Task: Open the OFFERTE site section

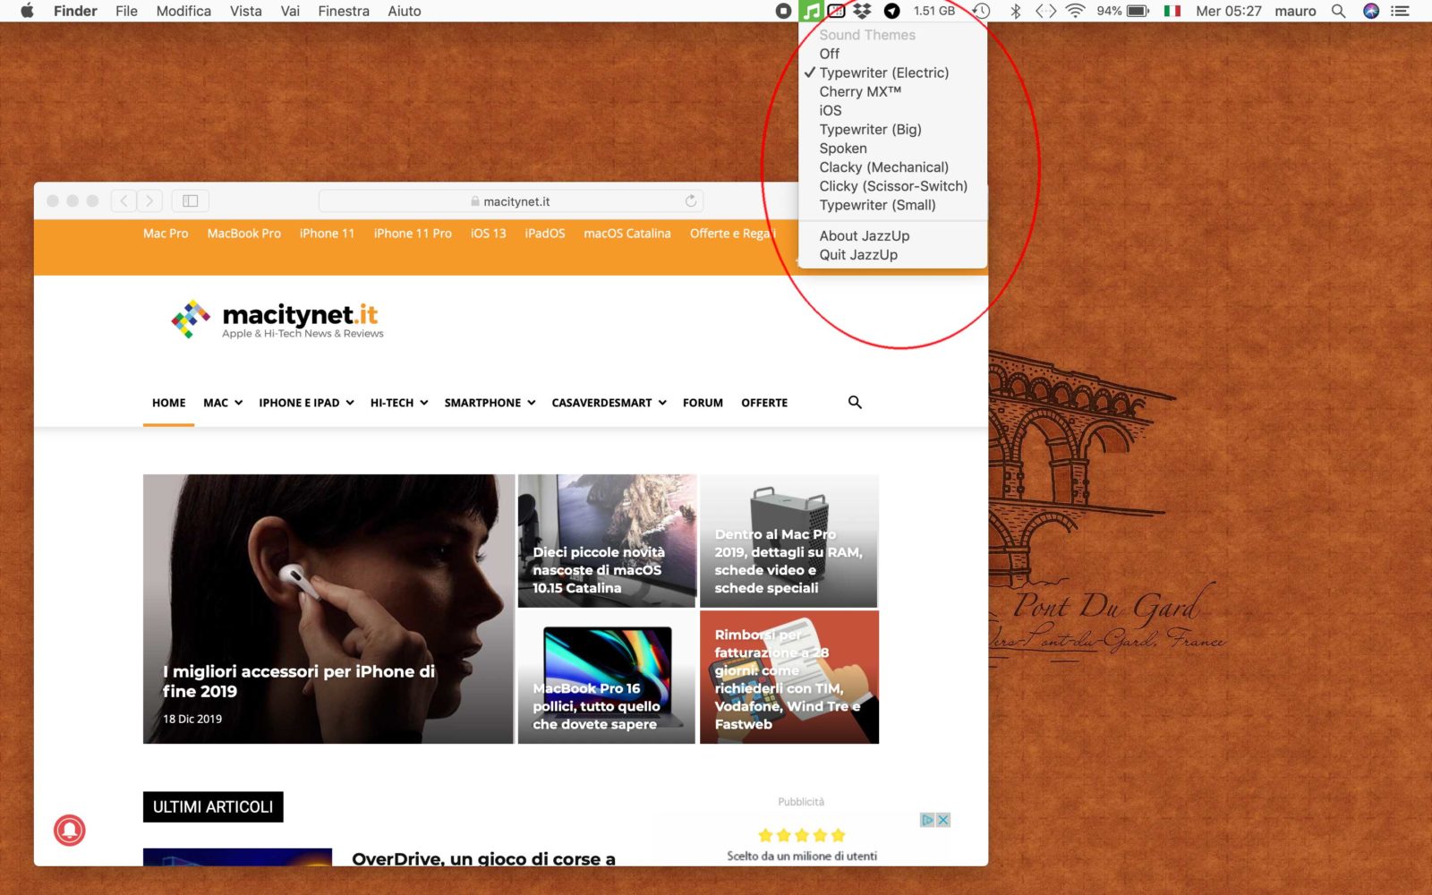Action: pos(764,403)
